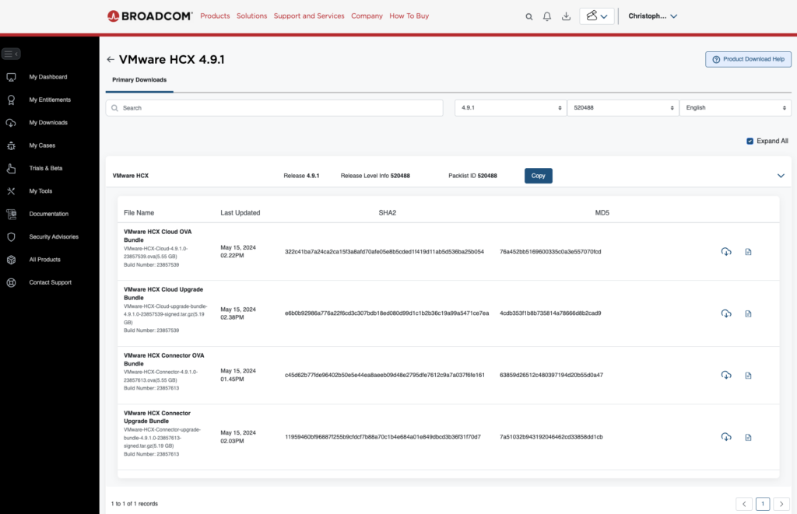This screenshot has height=514, width=797.
Task: Click the SHA2 column header
Action: pyautogui.click(x=388, y=213)
